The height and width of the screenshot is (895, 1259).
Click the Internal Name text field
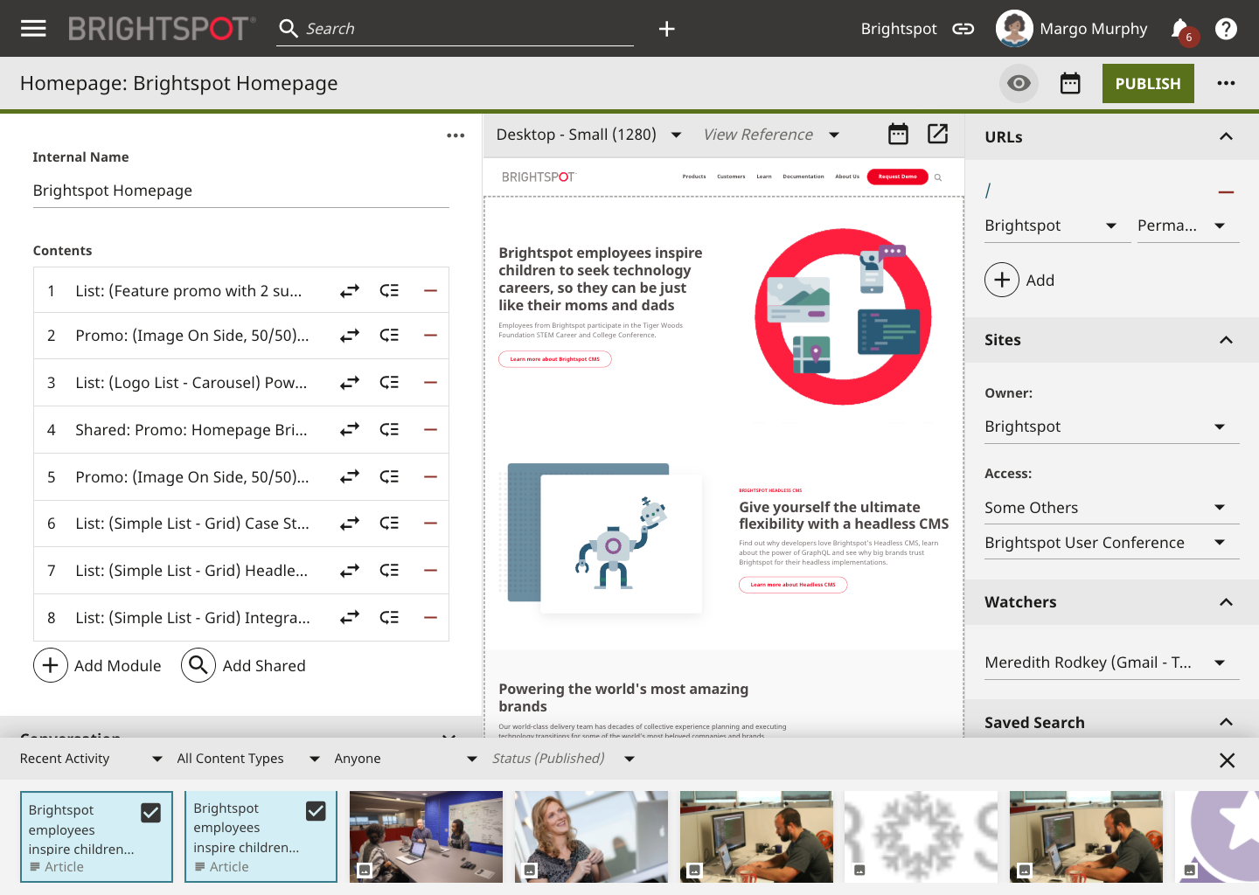240,191
